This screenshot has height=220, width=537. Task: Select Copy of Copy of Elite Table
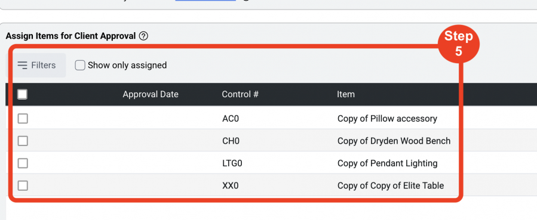click(391, 185)
